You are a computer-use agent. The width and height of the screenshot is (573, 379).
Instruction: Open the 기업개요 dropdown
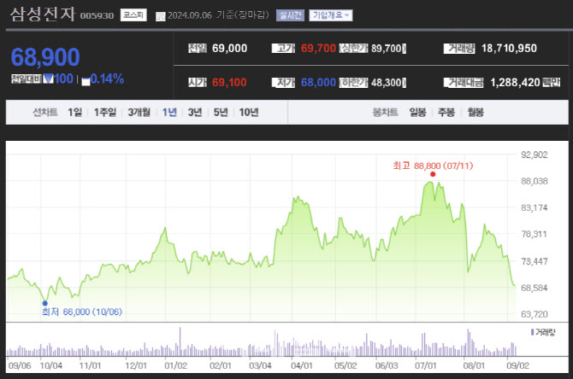(x=331, y=15)
